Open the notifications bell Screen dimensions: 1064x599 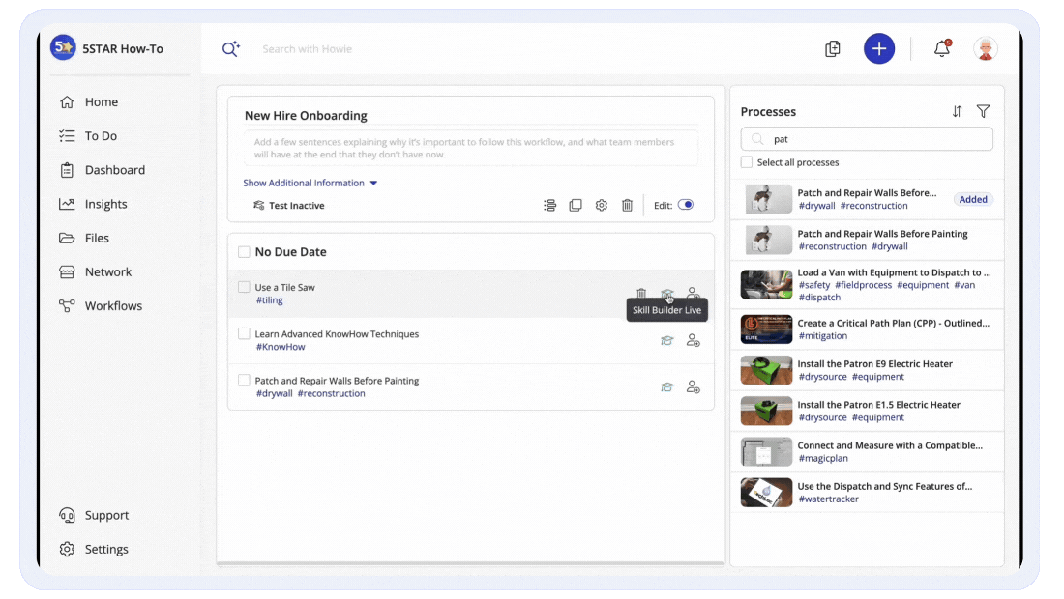tap(942, 48)
